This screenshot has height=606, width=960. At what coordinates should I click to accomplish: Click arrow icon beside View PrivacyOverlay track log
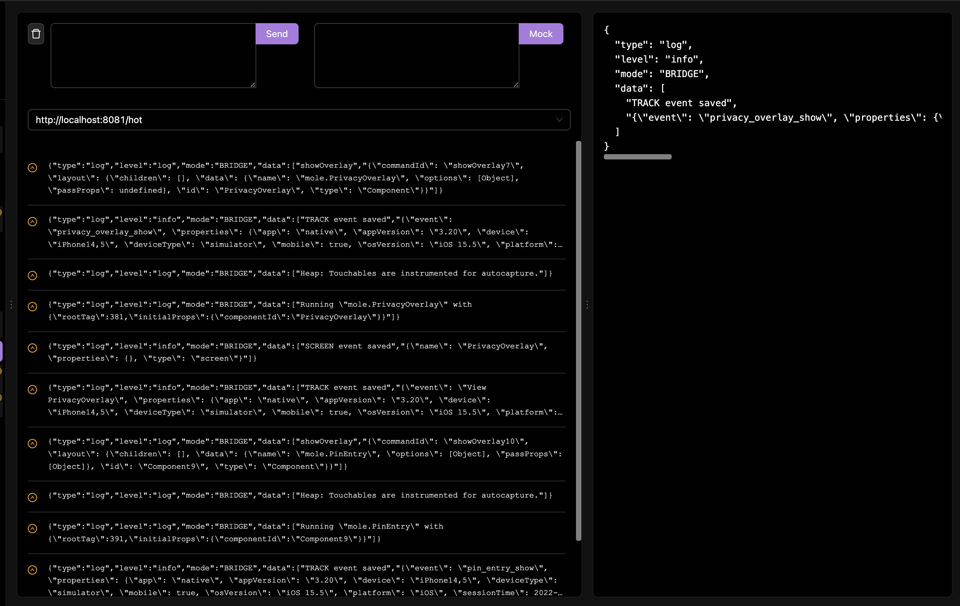pos(33,389)
